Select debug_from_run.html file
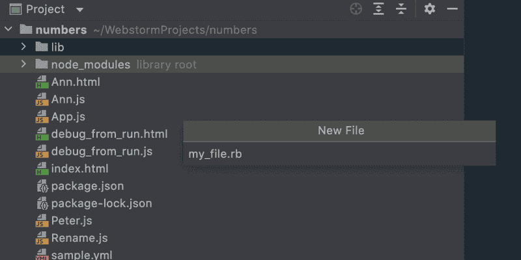The image size is (521, 260). [109, 134]
